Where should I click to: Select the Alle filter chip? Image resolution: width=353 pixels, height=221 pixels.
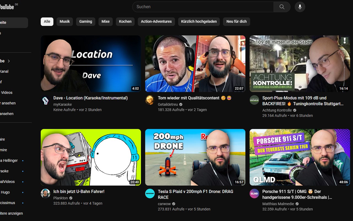pos(47,22)
